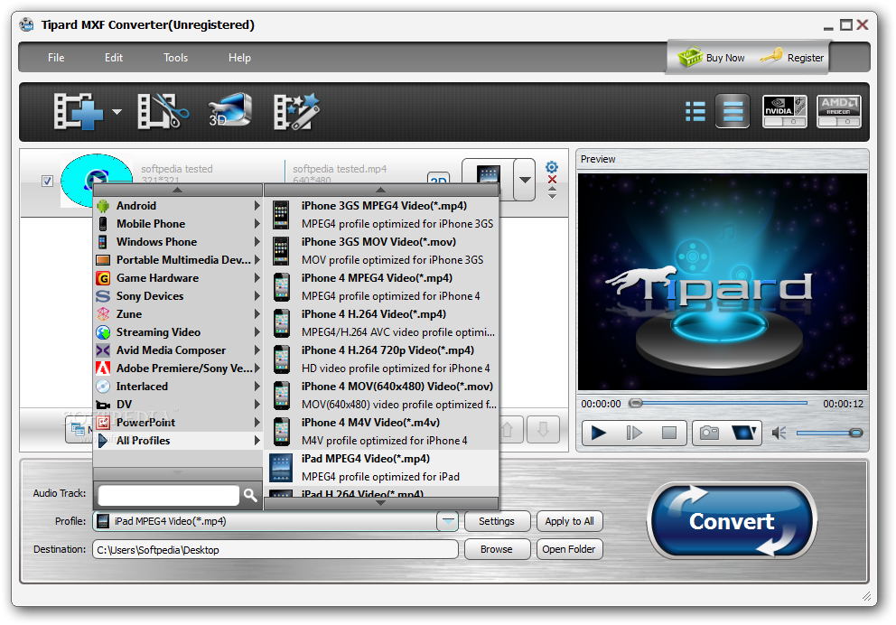Toggle NVIDIA acceleration
Viewport: 896px width, 625px height.
785,111
